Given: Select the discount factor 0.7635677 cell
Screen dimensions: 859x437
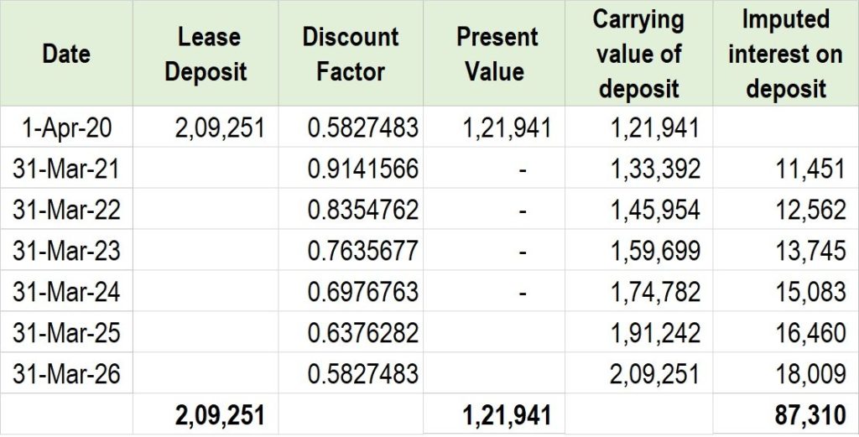Looking at the screenshot, I should coord(362,251).
